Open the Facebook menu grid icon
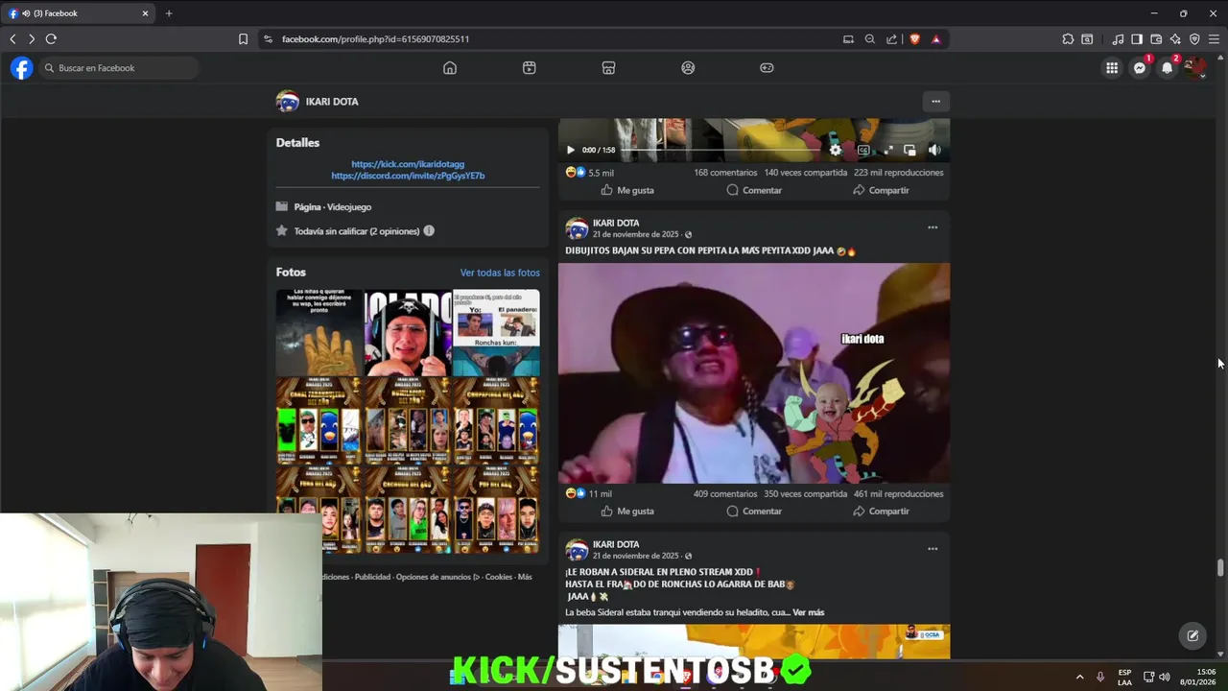This screenshot has height=691, width=1228. [1112, 68]
